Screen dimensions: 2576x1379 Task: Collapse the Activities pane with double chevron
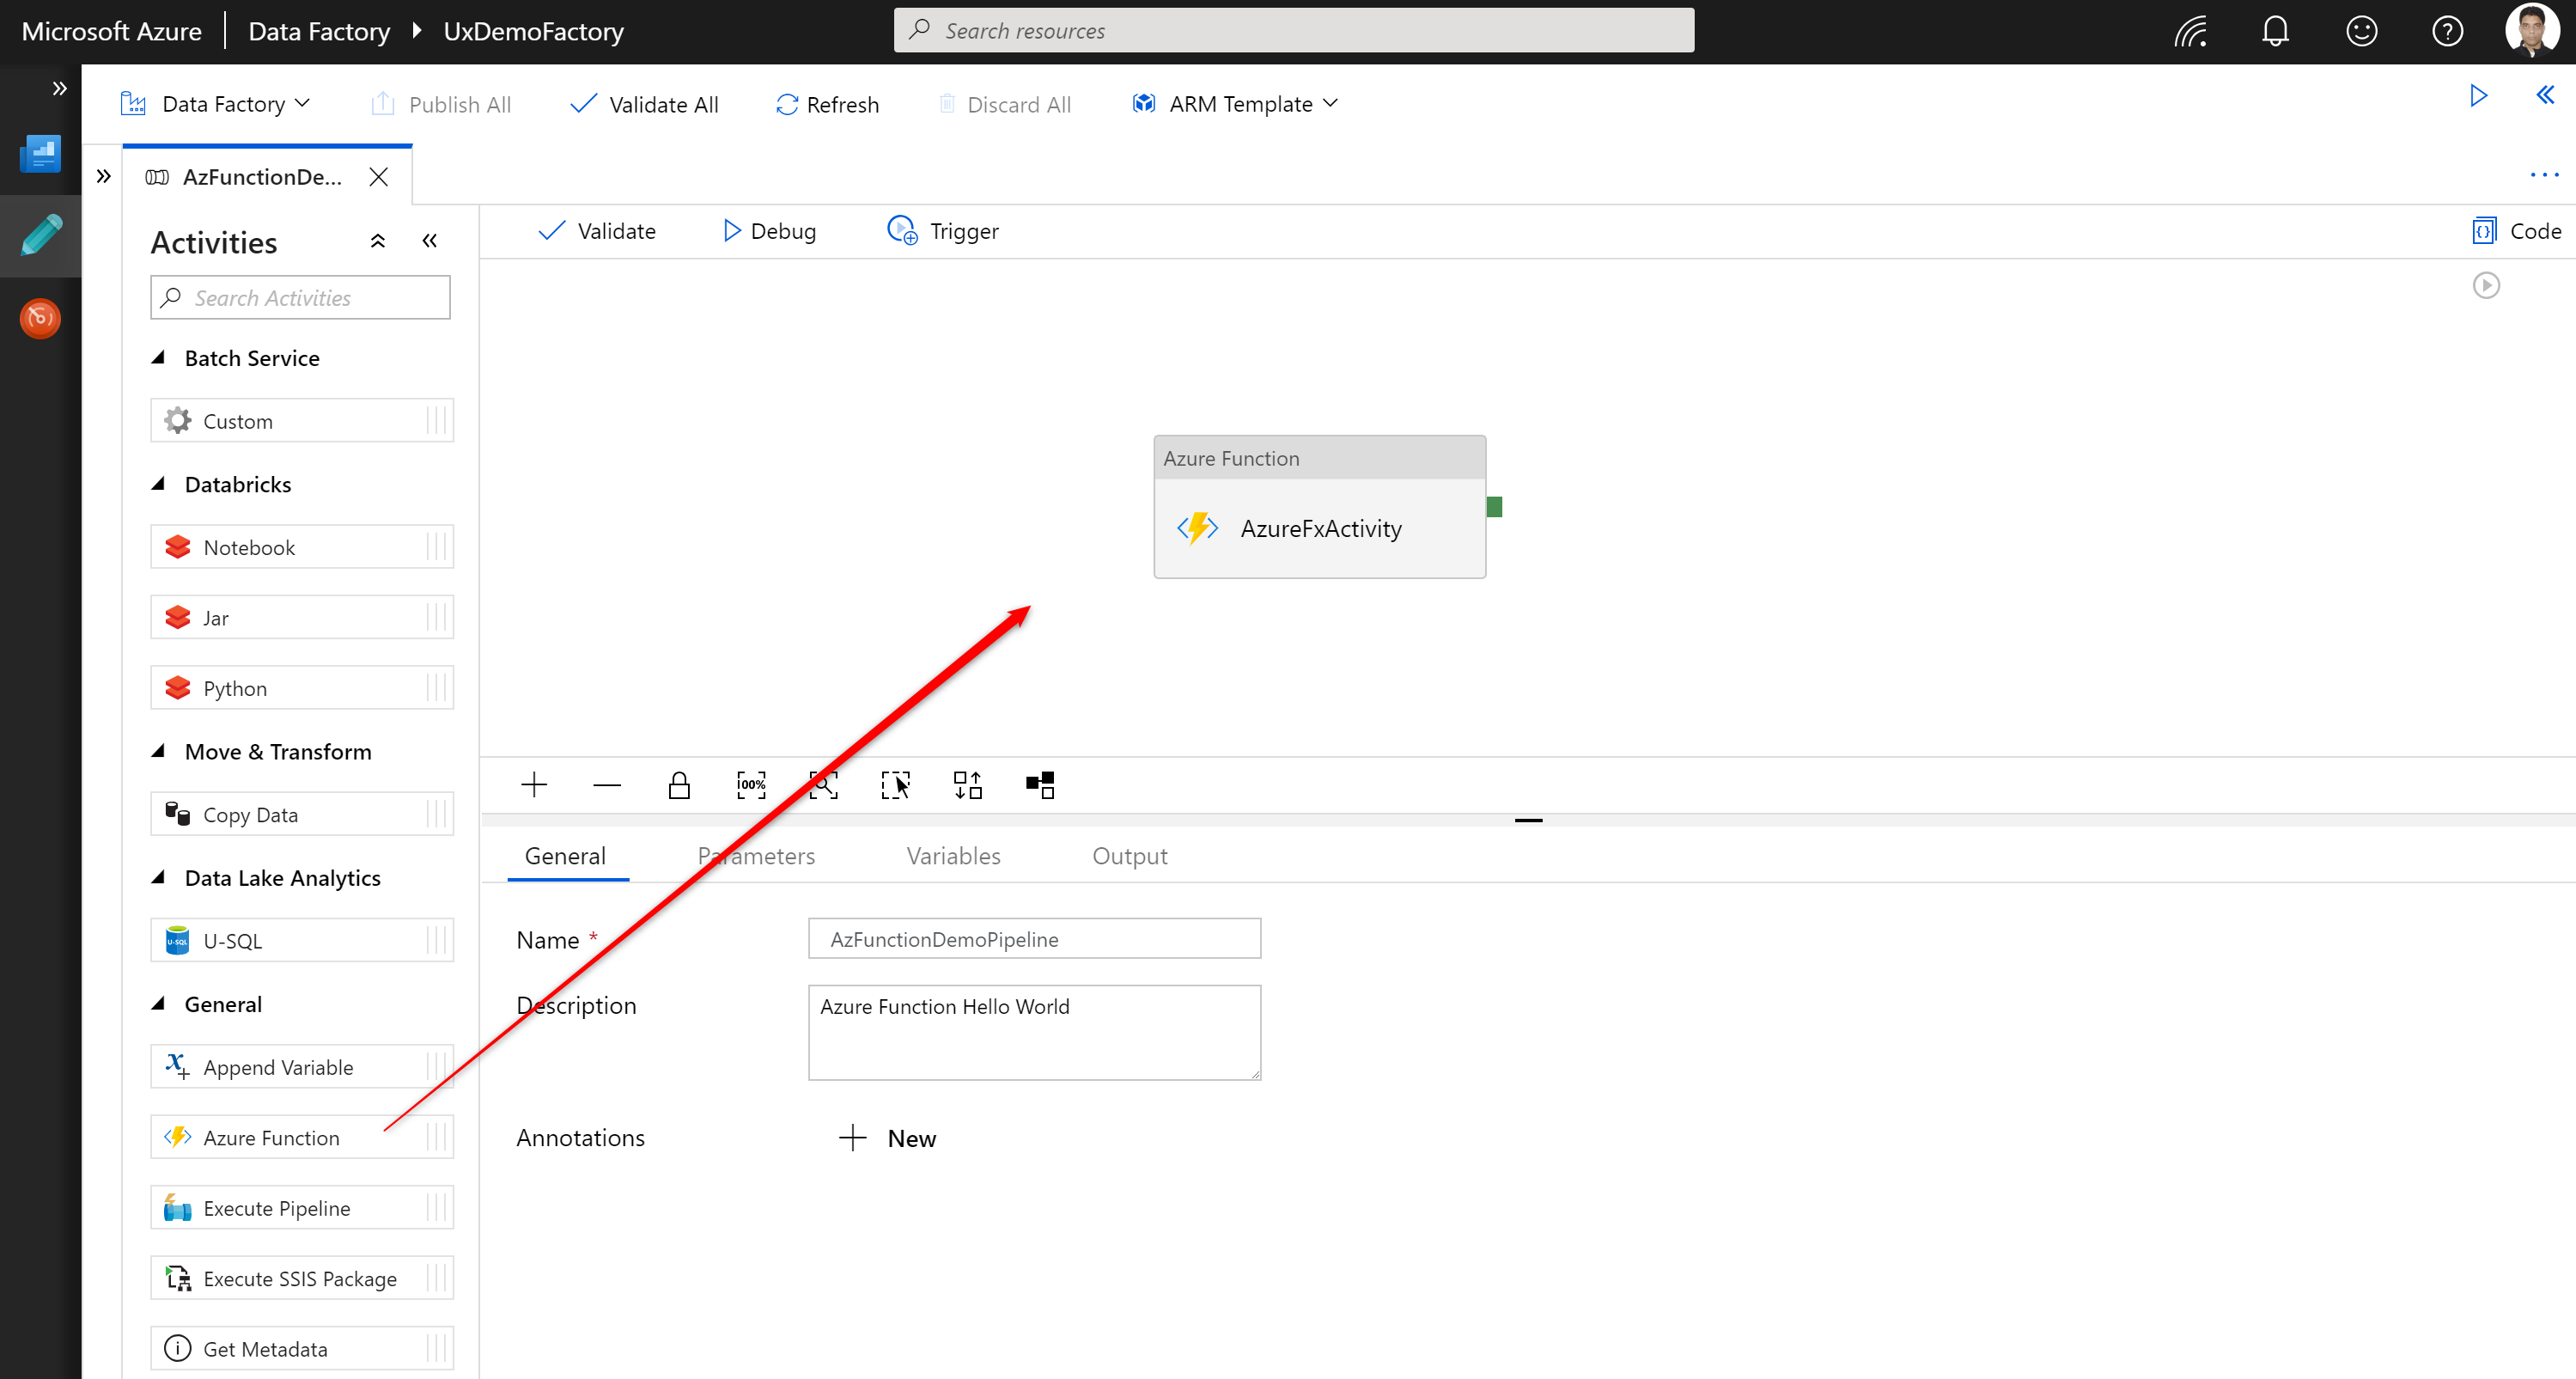(x=430, y=241)
